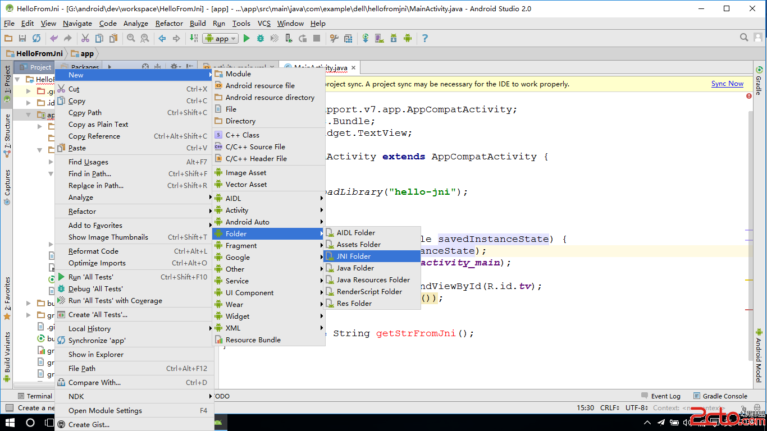Image resolution: width=767 pixels, height=431 pixels.
Task: Select JNI Folder in Folder submenu
Action: pos(372,256)
